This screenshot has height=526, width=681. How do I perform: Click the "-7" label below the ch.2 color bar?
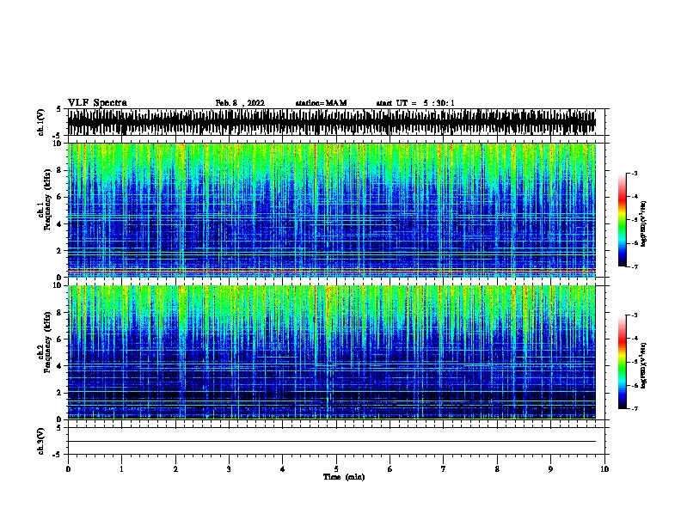(x=634, y=408)
